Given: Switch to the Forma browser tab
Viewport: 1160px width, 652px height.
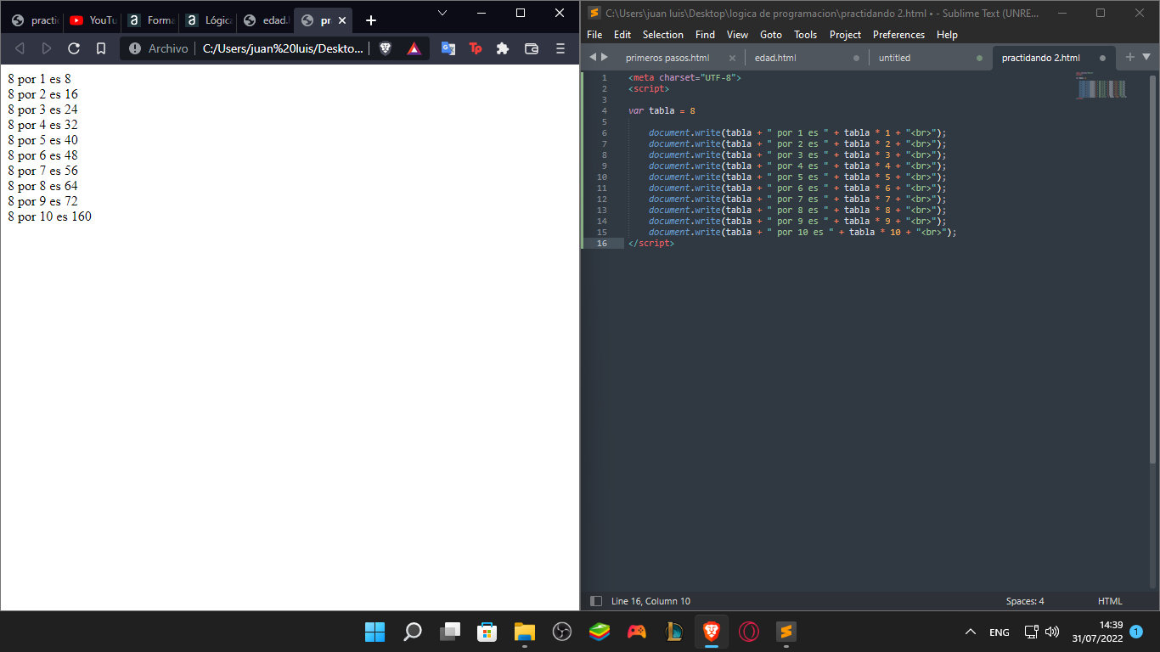Looking at the screenshot, I should pos(150,20).
